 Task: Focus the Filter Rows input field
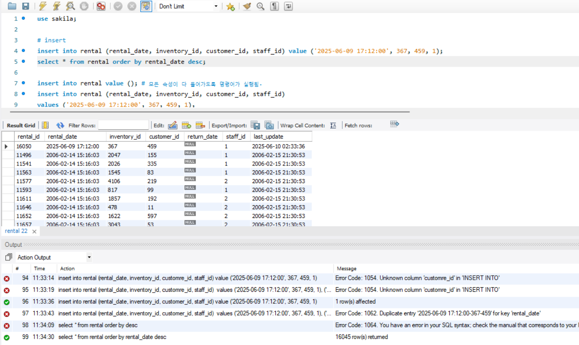tap(124, 125)
